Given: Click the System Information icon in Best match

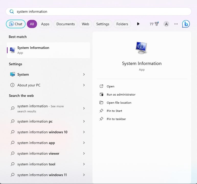Looking at the screenshot, I should click(13, 50).
